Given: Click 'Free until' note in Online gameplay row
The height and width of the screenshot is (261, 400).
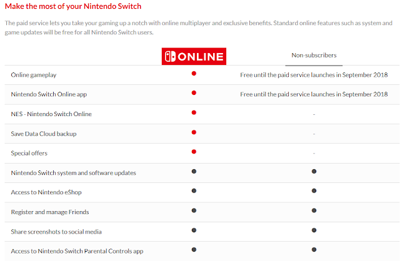Looking at the screenshot, I should (x=314, y=75).
